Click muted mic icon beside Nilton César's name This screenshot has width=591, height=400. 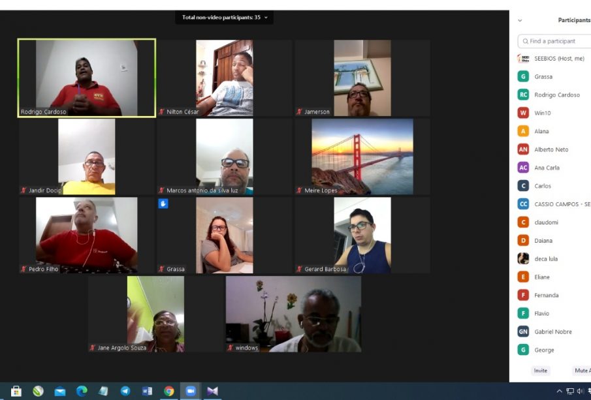pos(162,112)
